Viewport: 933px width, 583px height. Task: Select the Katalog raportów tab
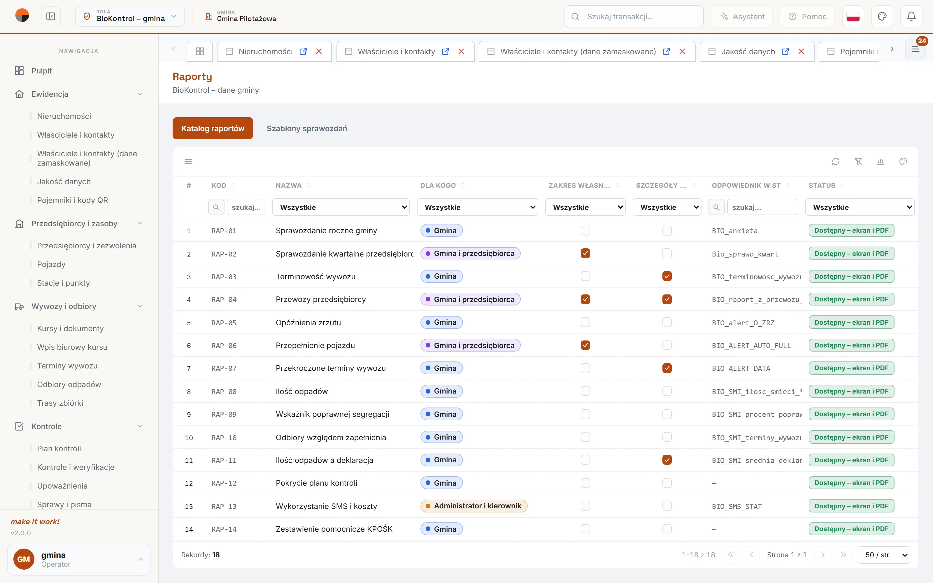click(213, 128)
